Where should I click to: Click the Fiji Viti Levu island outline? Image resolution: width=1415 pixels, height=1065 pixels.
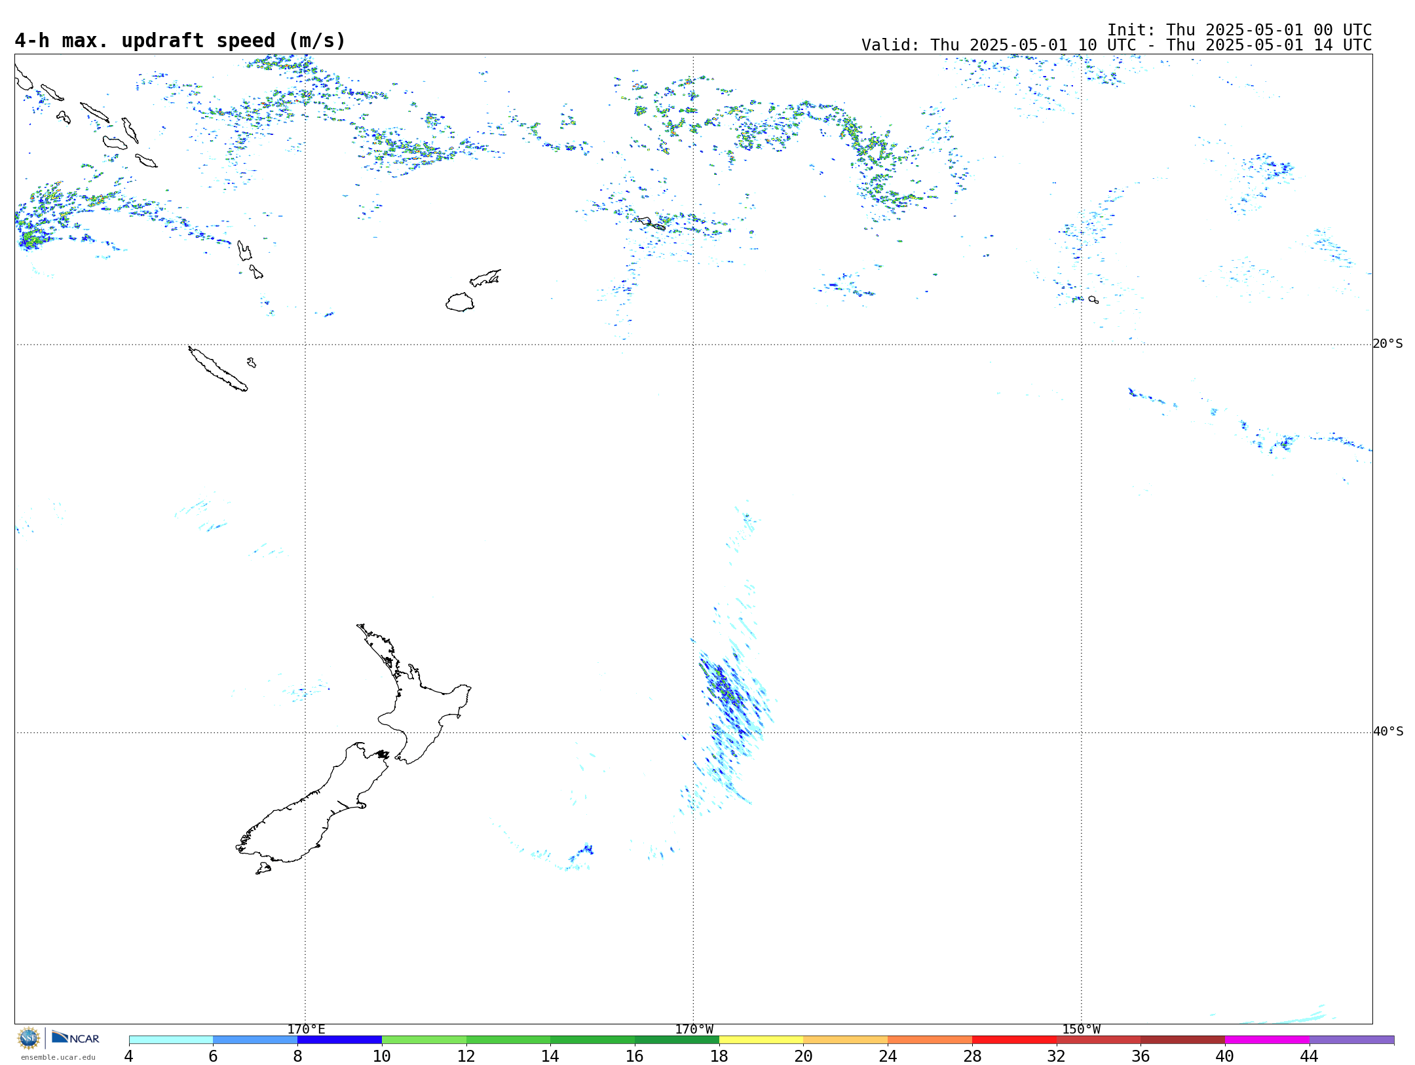click(460, 303)
